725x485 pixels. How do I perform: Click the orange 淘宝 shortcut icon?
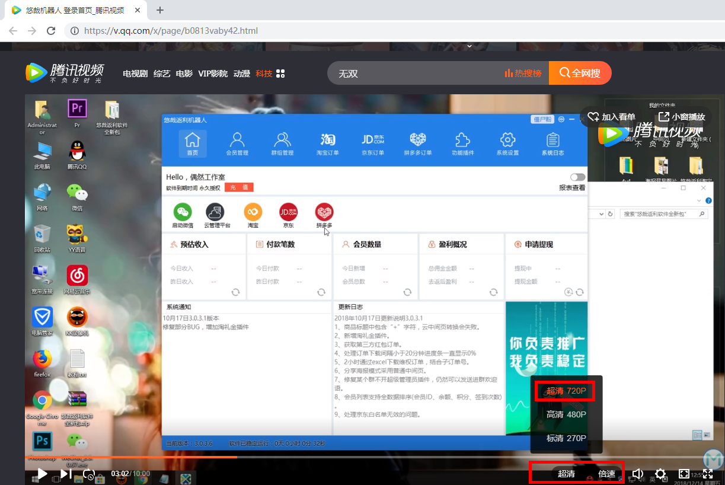click(x=253, y=212)
